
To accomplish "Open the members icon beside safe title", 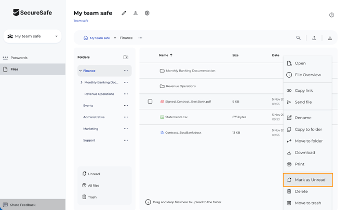I will [x=136, y=13].
